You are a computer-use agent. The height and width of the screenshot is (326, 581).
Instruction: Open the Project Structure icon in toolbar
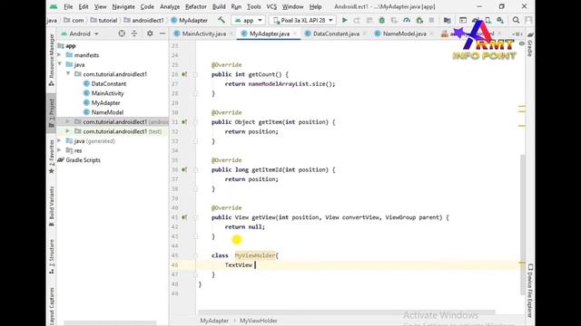point(448,20)
